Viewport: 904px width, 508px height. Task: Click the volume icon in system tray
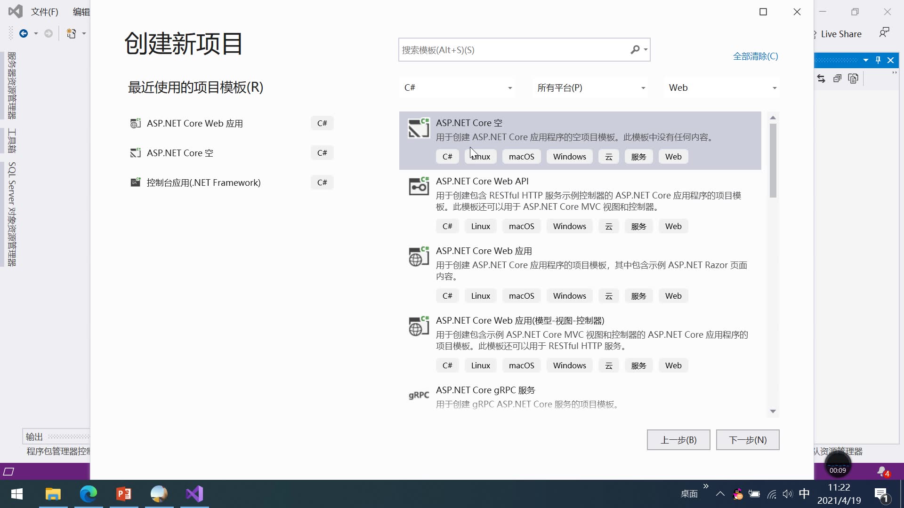(787, 494)
